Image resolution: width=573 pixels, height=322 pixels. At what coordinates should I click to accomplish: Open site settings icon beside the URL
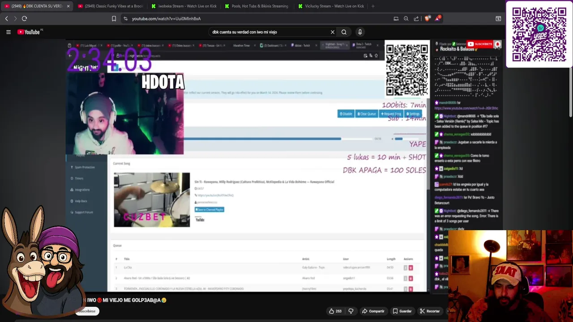(125, 19)
